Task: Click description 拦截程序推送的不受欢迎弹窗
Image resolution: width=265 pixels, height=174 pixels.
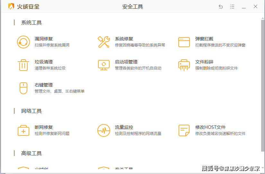Action: pyautogui.click(x=220, y=45)
